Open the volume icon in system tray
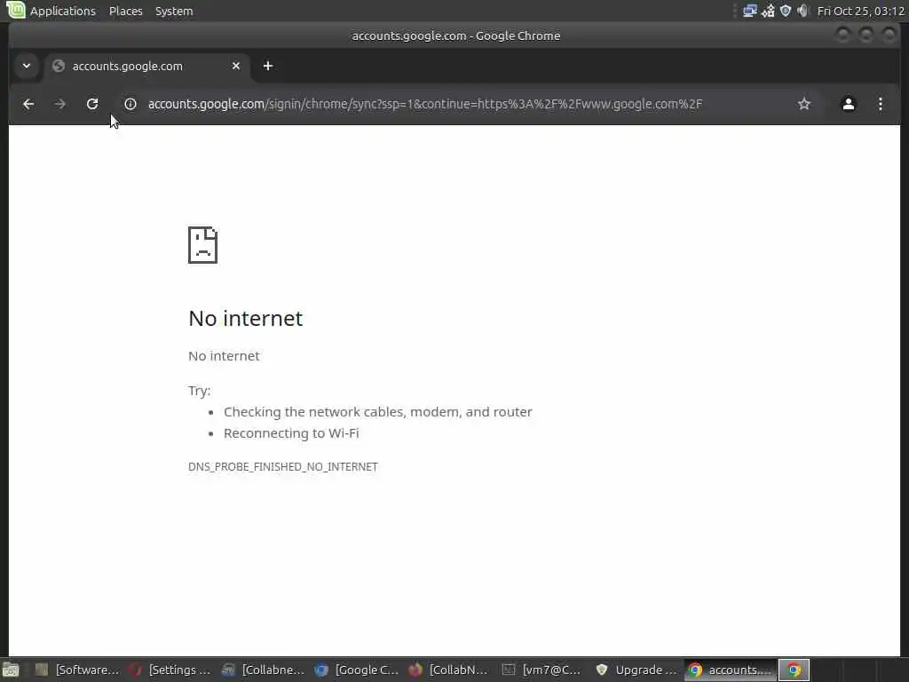This screenshot has height=682, width=909. point(802,11)
